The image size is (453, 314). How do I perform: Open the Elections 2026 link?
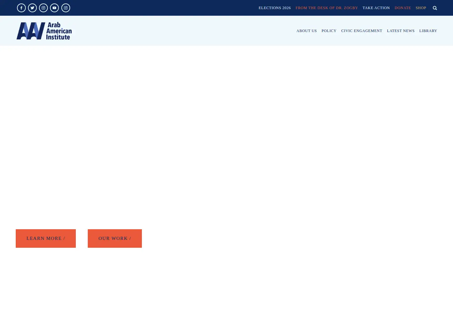[x=275, y=8]
